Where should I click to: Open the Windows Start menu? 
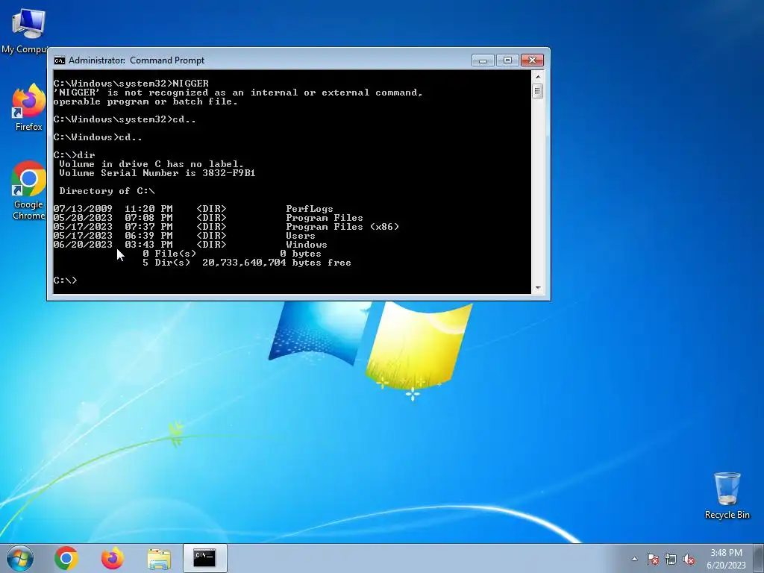tap(20, 558)
